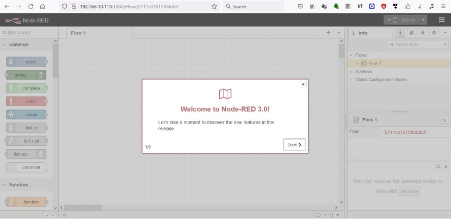This screenshot has width=451, height=219.
Task: Toggle the workspace navigator map icon
Action: tap(318, 215)
